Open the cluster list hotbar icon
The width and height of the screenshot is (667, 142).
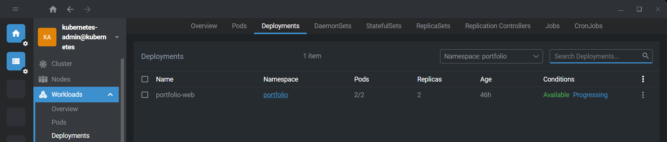click(x=16, y=61)
